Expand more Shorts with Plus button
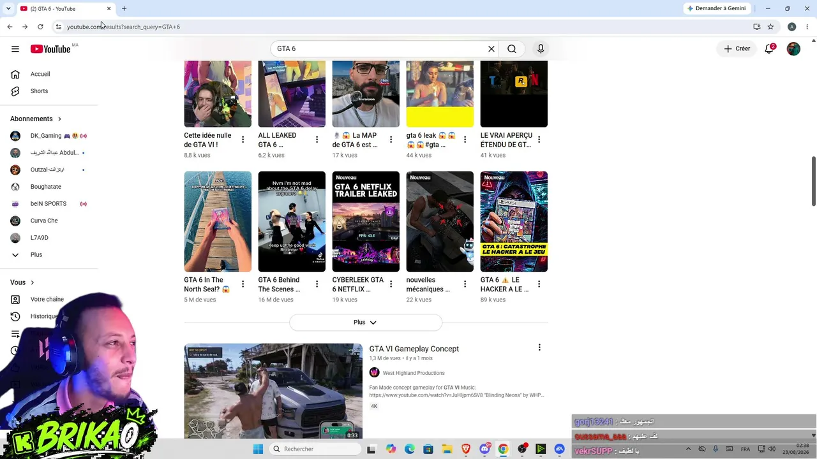The height and width of the screenshot is (459, 817). [365, 323]
